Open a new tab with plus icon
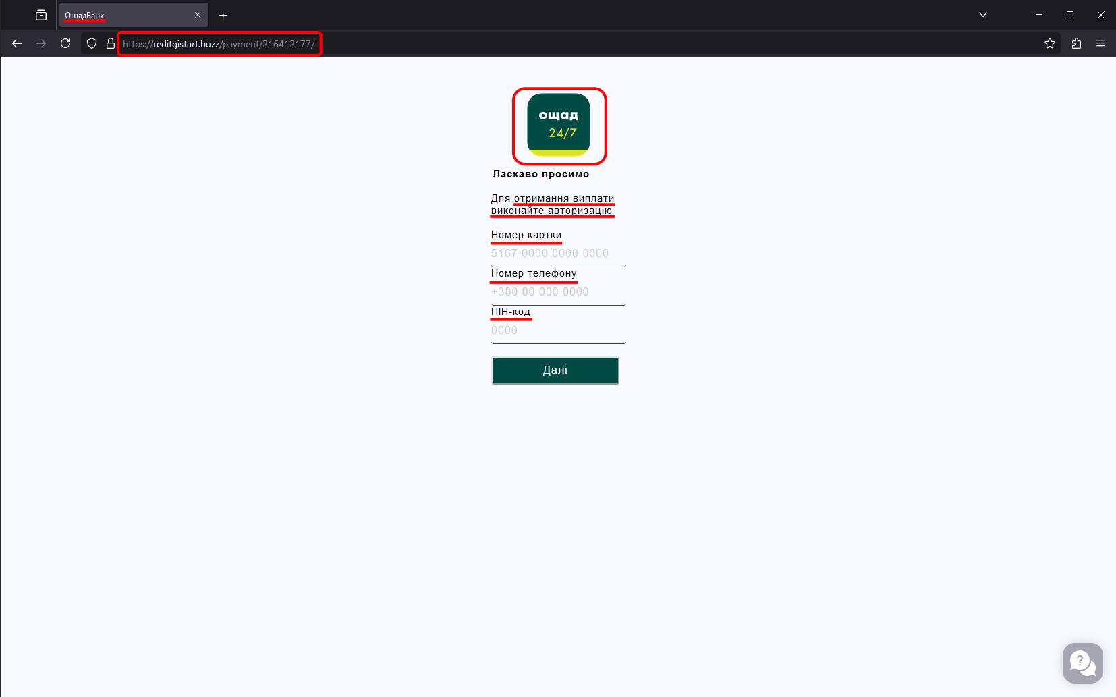Image resolution: width=1116 pixels, height=697 pixels. [x=223, y=15]
